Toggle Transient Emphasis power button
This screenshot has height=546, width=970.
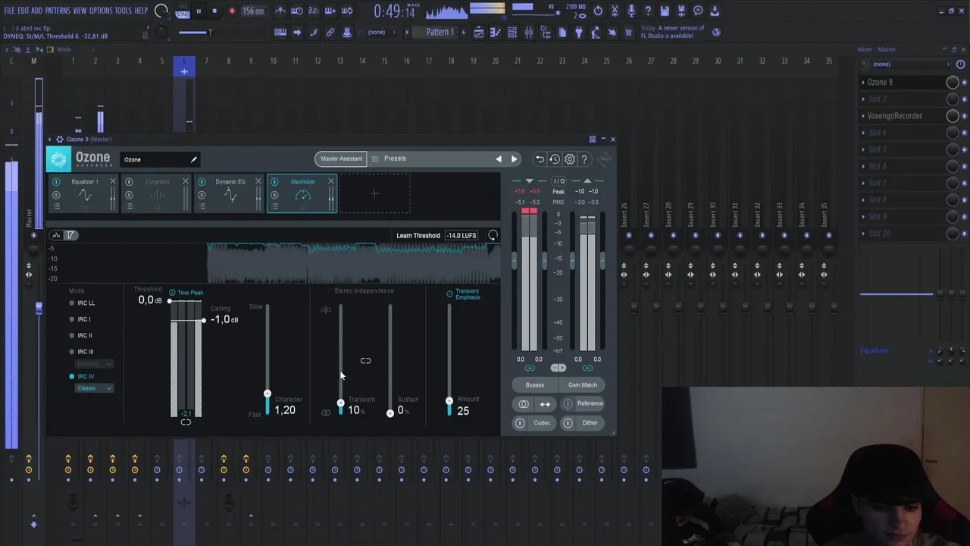pos(449,293)
